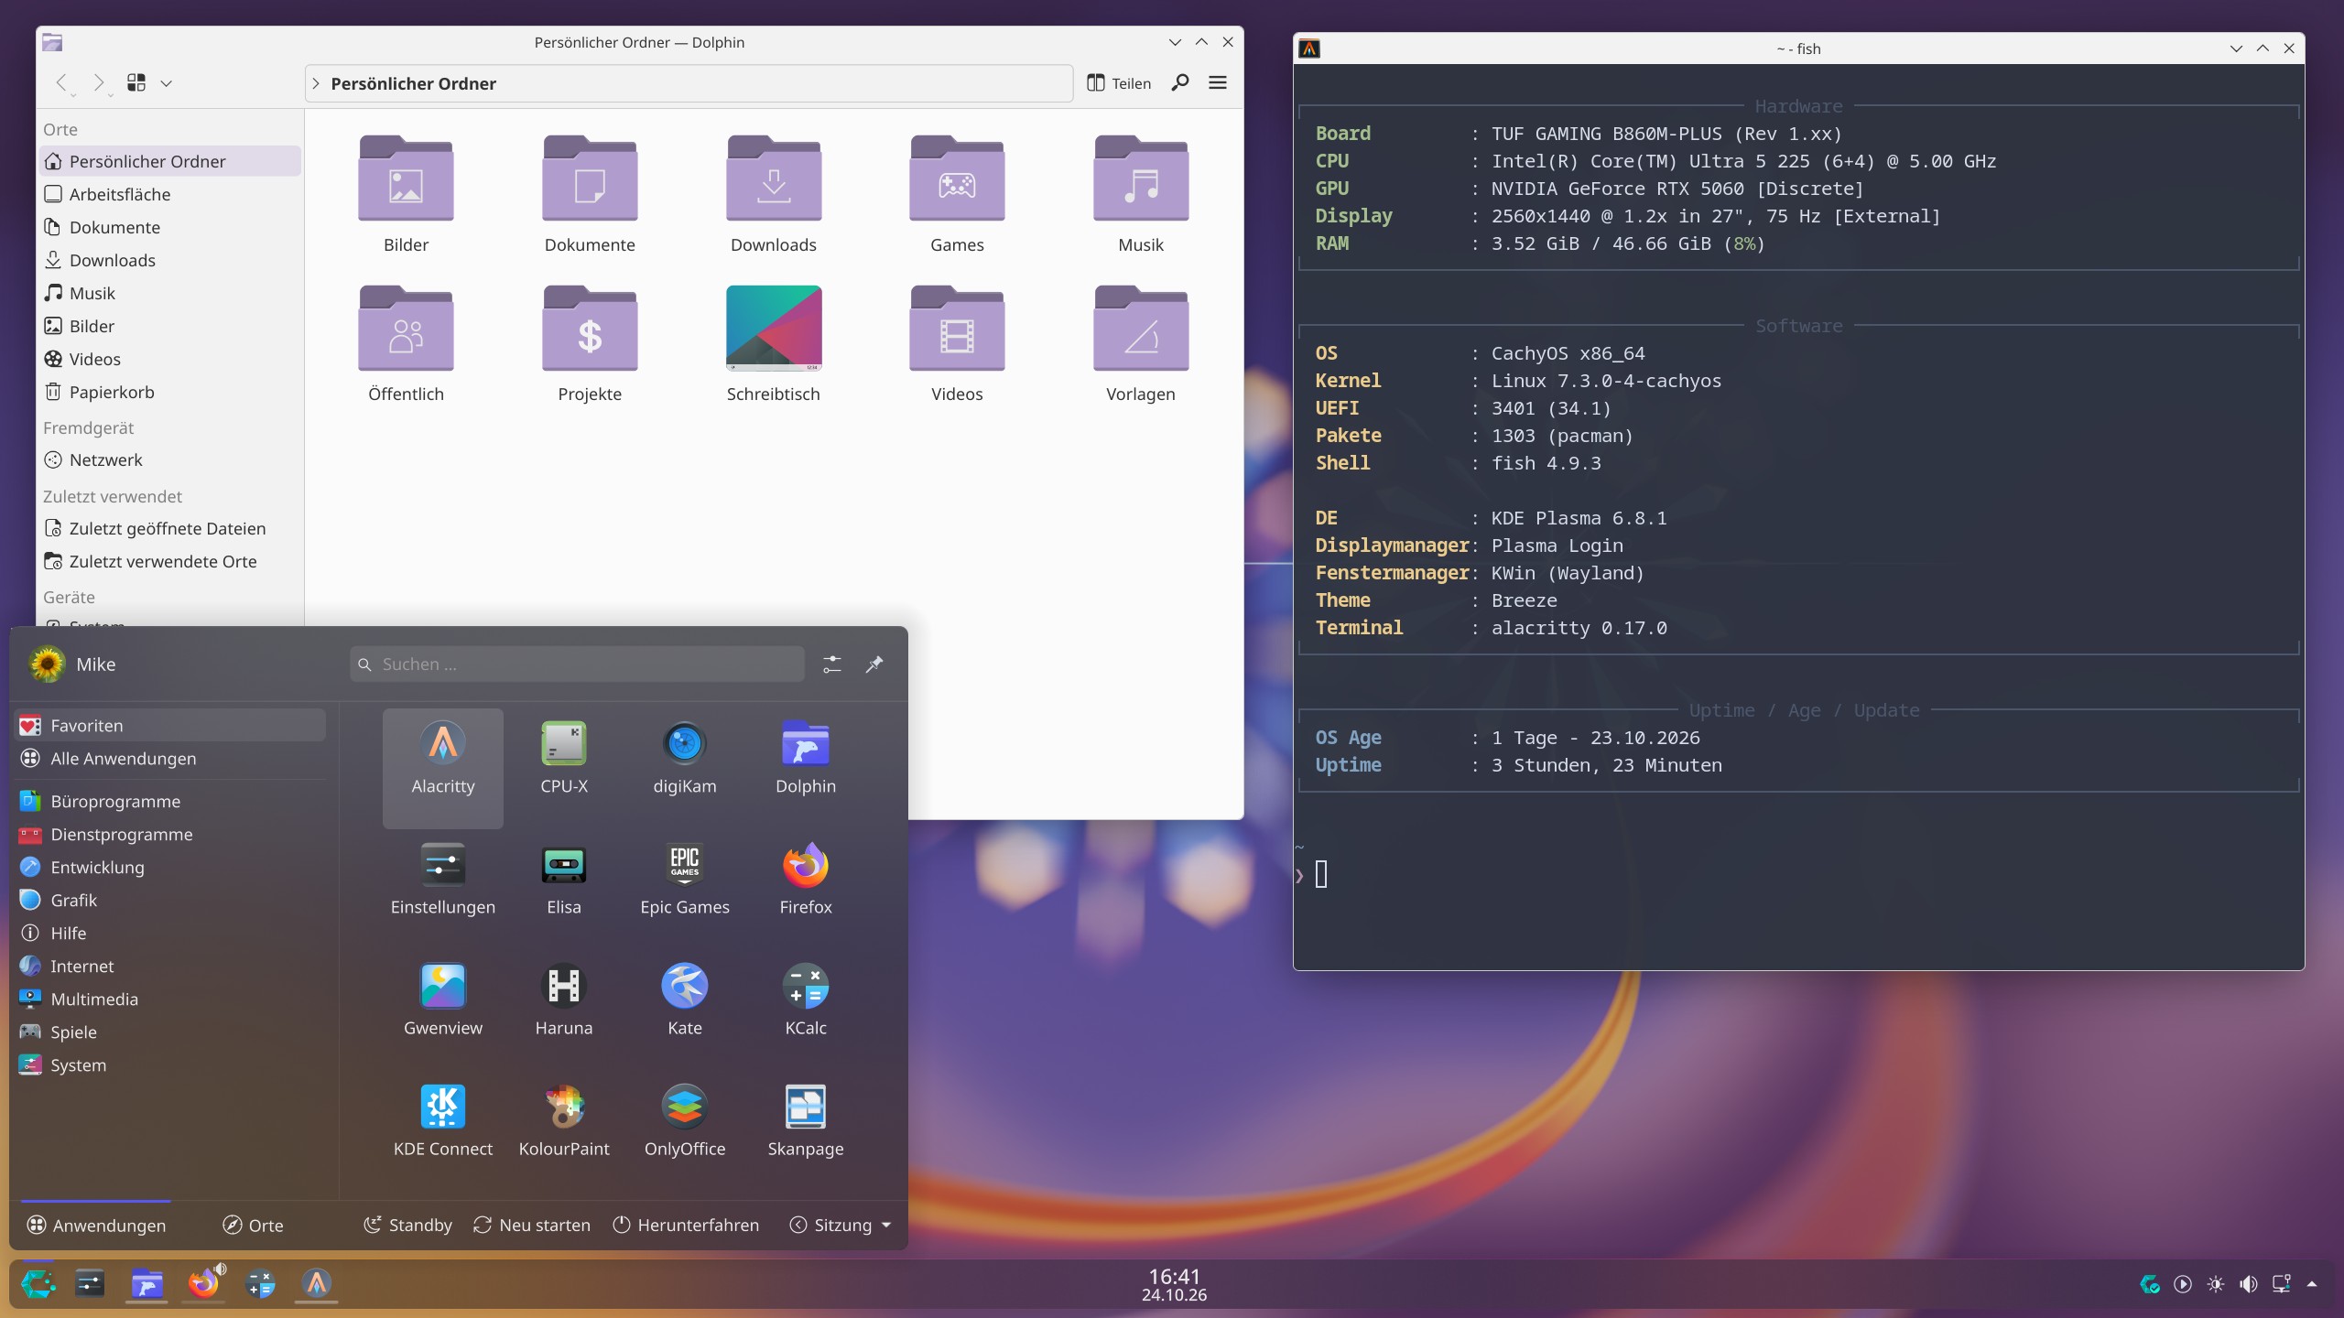Select the Favoriten category

[171, 725]
